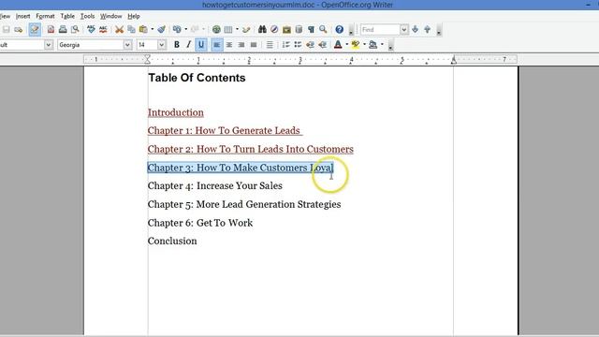Expand the font name dropdown arrow
599x337 pixels.
tap(127, 45)
